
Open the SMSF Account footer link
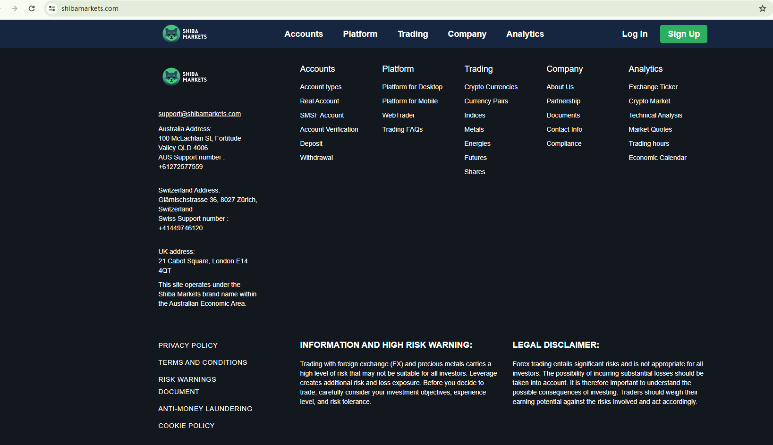322,115
